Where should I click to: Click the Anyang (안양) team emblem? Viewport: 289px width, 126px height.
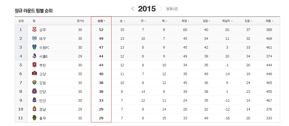34,91
